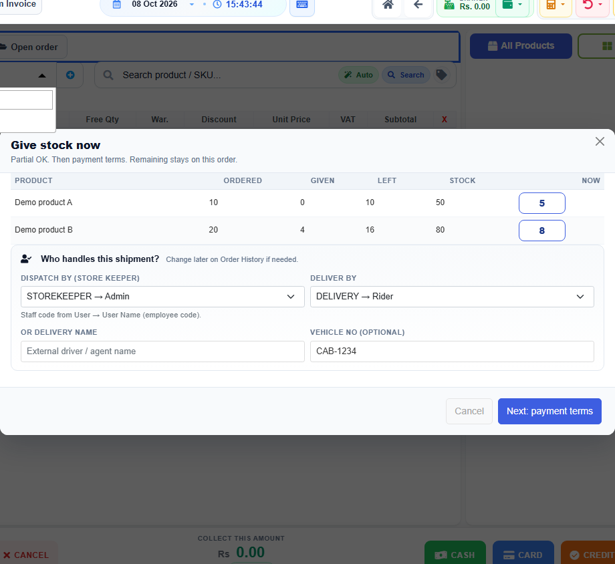Click the blue plus add customer icon
This screenshot has width=615, height=564.
(70, 75)
